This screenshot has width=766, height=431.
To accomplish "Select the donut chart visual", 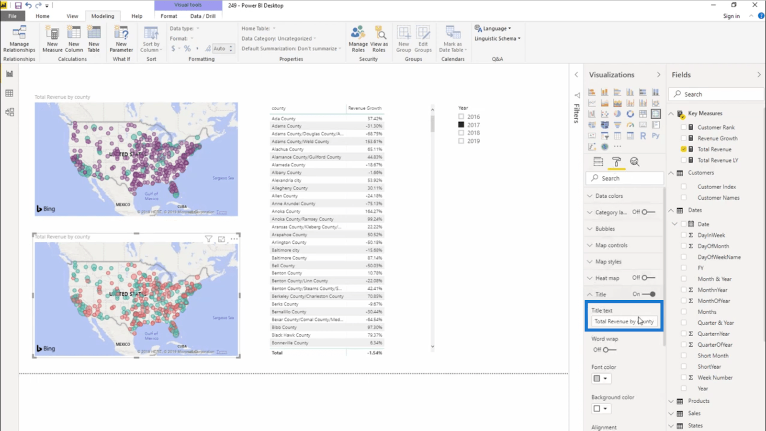I will pos(630,114).
